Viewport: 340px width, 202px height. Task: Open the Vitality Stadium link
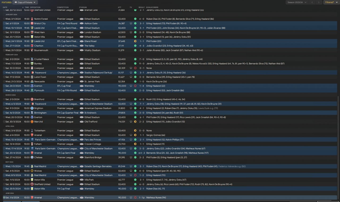point(92,50)
